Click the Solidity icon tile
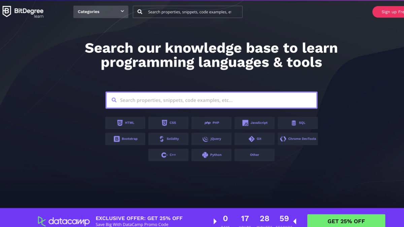 [x=162, y=139]
